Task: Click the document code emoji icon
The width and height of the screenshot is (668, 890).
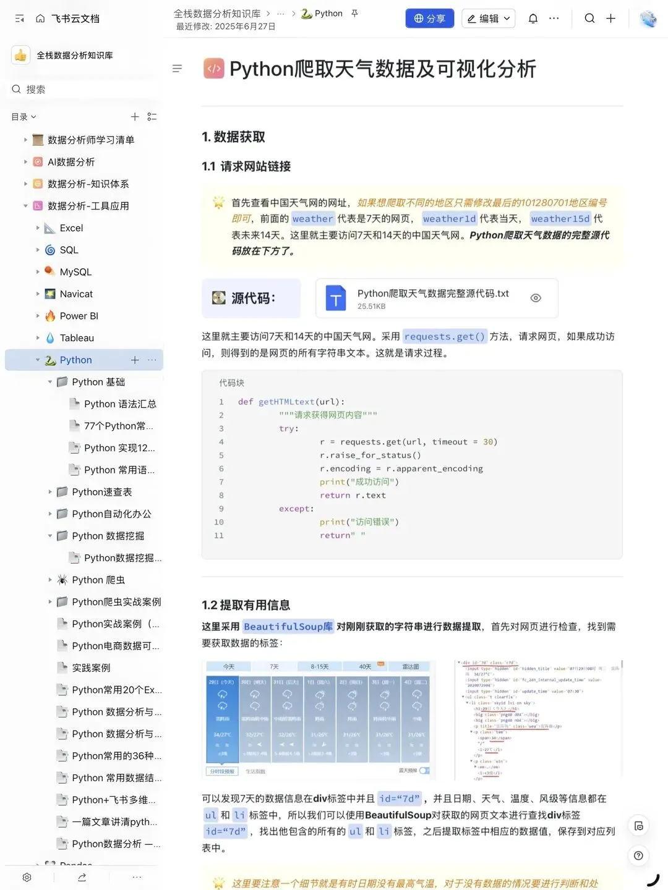Action: coord(214,69)
